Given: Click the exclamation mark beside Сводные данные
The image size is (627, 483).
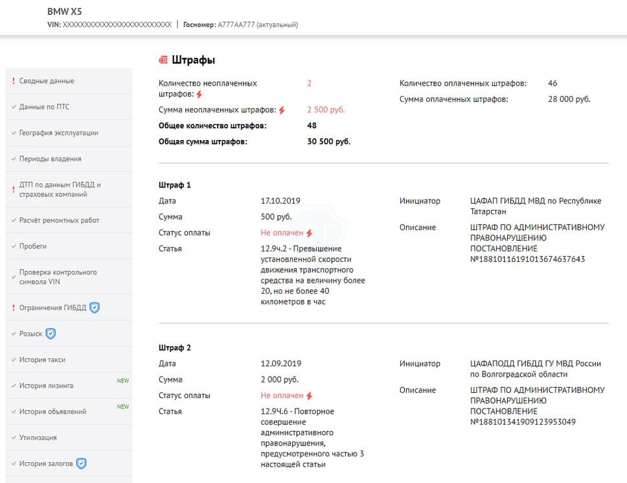Looking at the screenshot, I should (x=13, y=81).
